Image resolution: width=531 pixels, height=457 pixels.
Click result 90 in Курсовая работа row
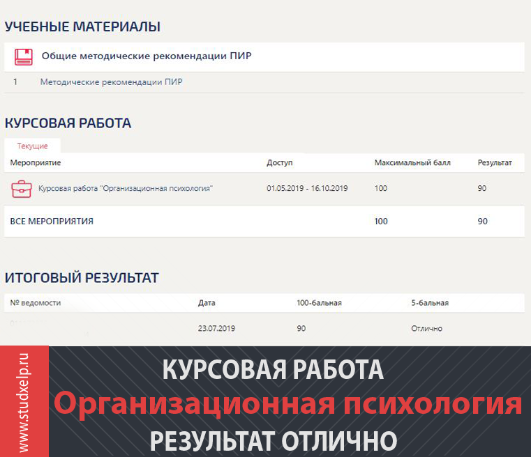pos(482,188)
